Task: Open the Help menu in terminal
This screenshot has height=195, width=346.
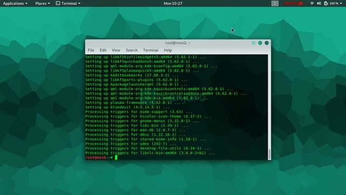Action: click(x=168, y=50)
